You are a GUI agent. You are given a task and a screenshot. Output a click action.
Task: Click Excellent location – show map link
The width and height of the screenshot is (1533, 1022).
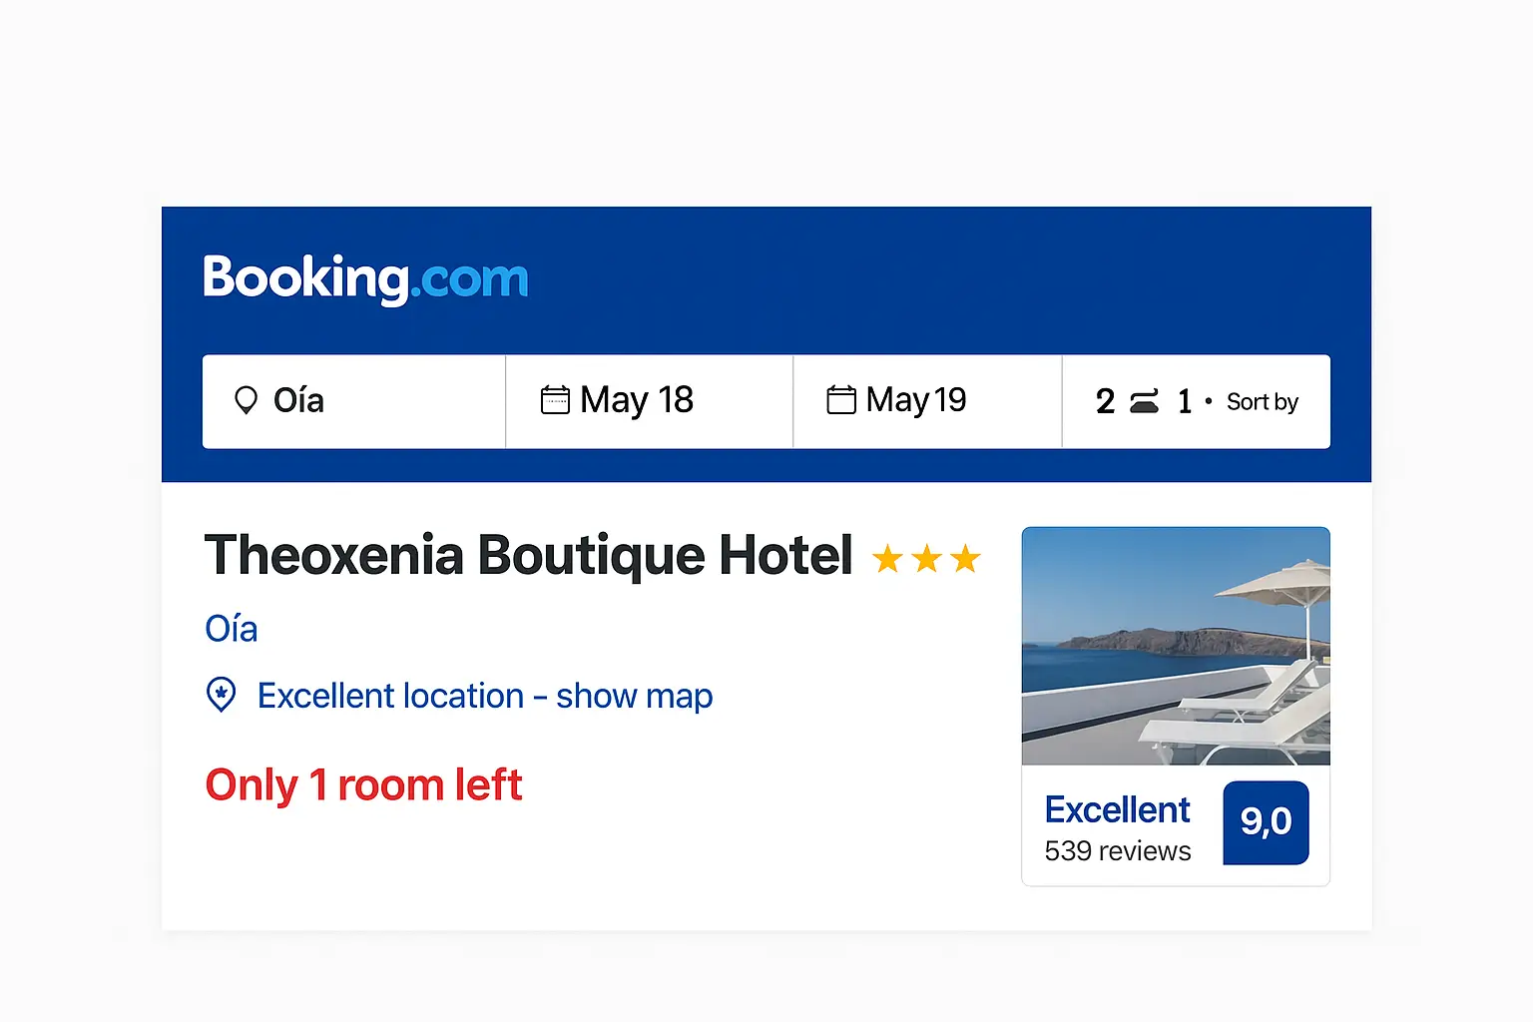[x=485, y=696]
